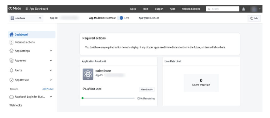Click the blurred App ID value in header
The width and height of the screenshot is (270, 118).
coord(69,18)
